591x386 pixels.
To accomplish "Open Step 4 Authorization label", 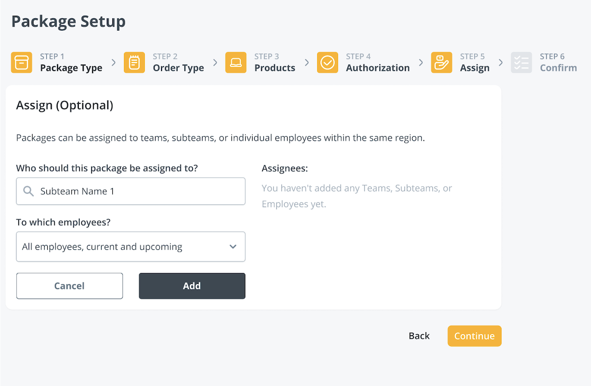I will point(377,68).
